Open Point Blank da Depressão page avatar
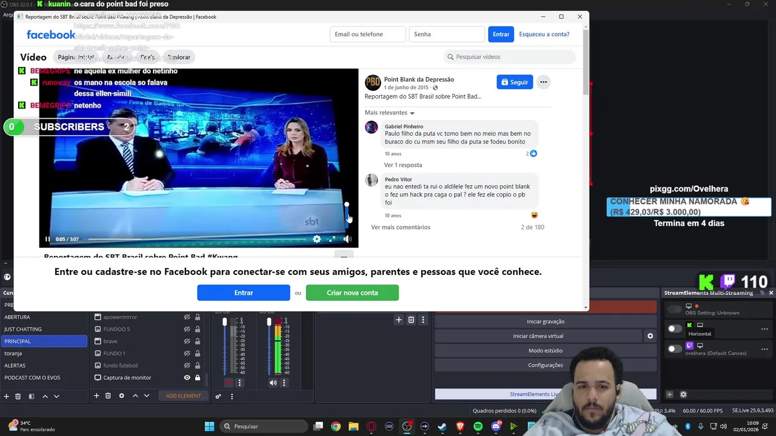 coord(373,82)
